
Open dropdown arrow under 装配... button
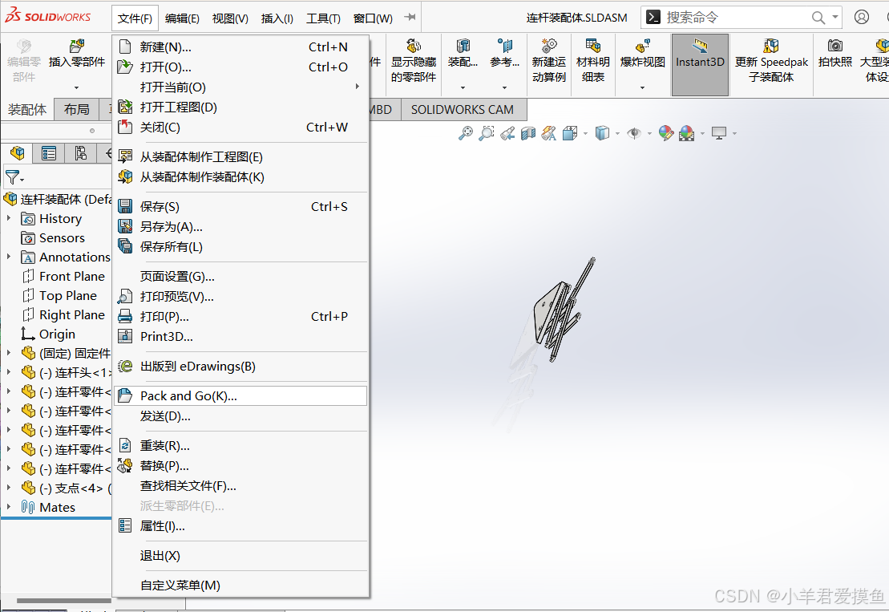point(463,88)
